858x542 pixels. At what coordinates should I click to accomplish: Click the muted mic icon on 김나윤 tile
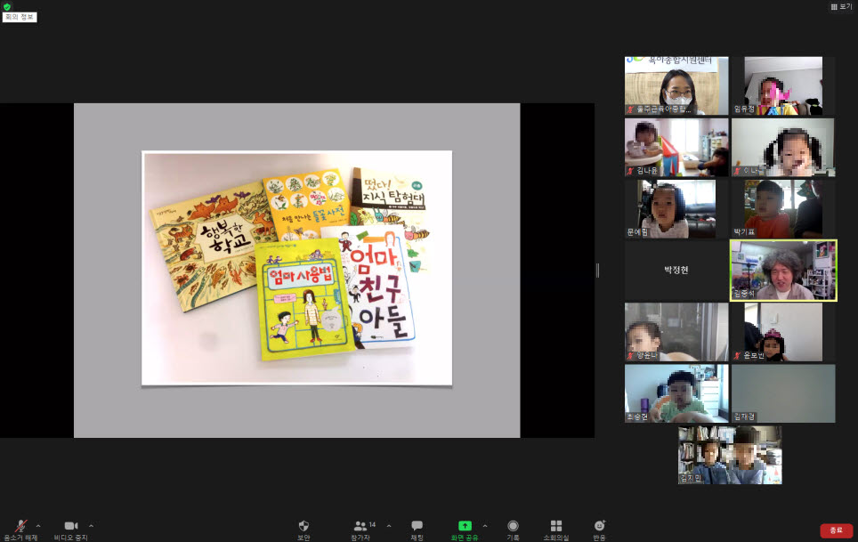pyautogui.click(x=630, y=171)
